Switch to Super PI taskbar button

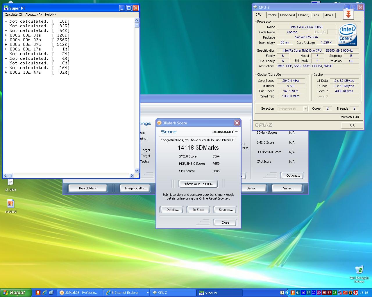pos(219,293)
